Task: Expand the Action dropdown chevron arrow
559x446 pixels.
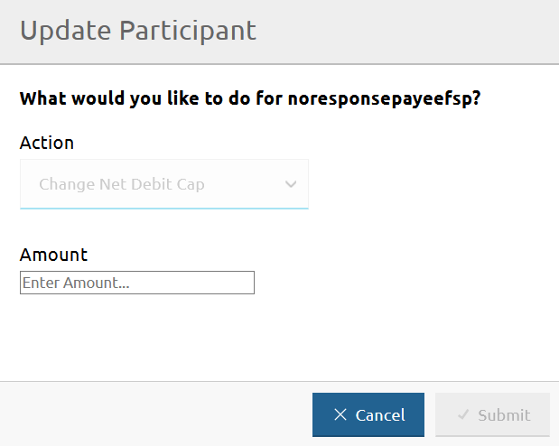Action: pyautogui.click(x=291, y=184)
